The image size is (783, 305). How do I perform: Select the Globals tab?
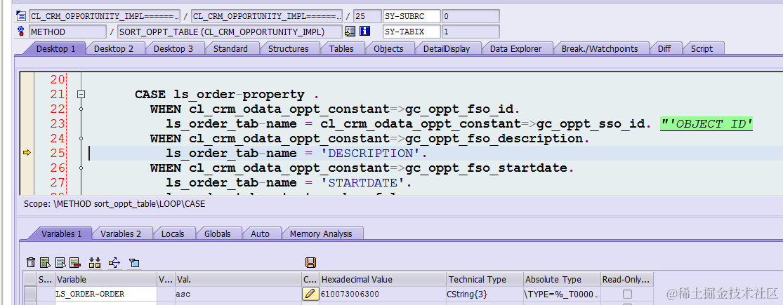218,233
